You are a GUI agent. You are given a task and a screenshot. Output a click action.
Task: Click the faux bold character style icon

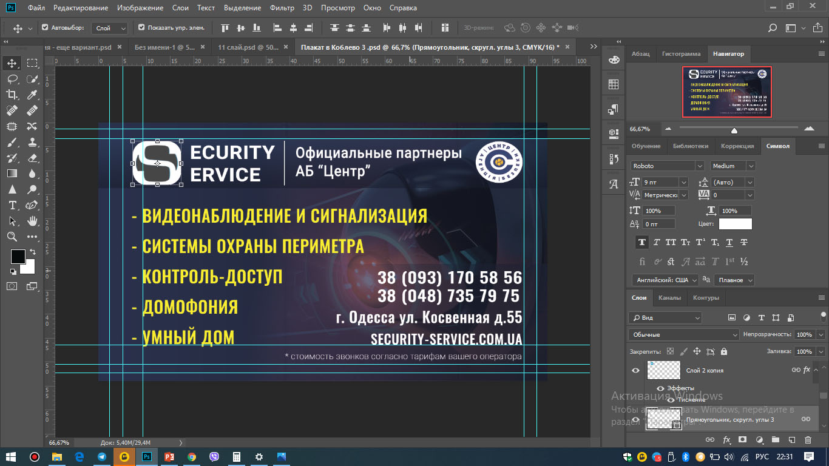point(641,242)
